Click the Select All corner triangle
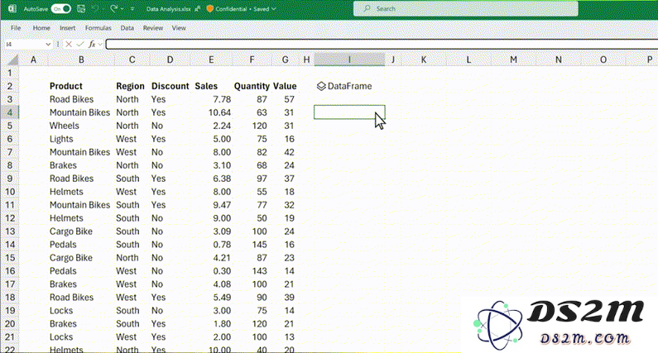Image resolution: width=658 pixels, height=353 pixels. point(13,60)
